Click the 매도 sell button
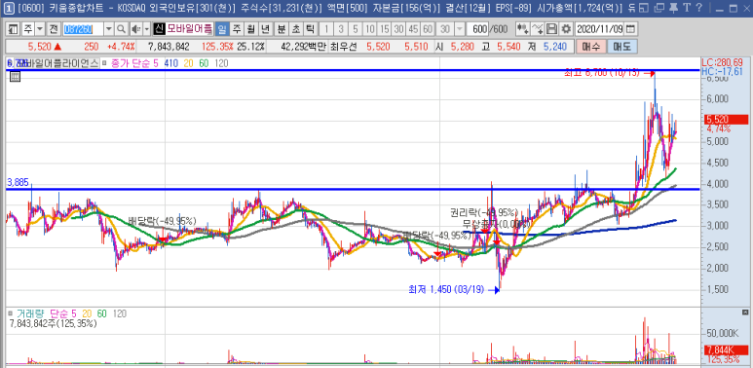This screenshot has height=368, width=753. tap(621, 47)
